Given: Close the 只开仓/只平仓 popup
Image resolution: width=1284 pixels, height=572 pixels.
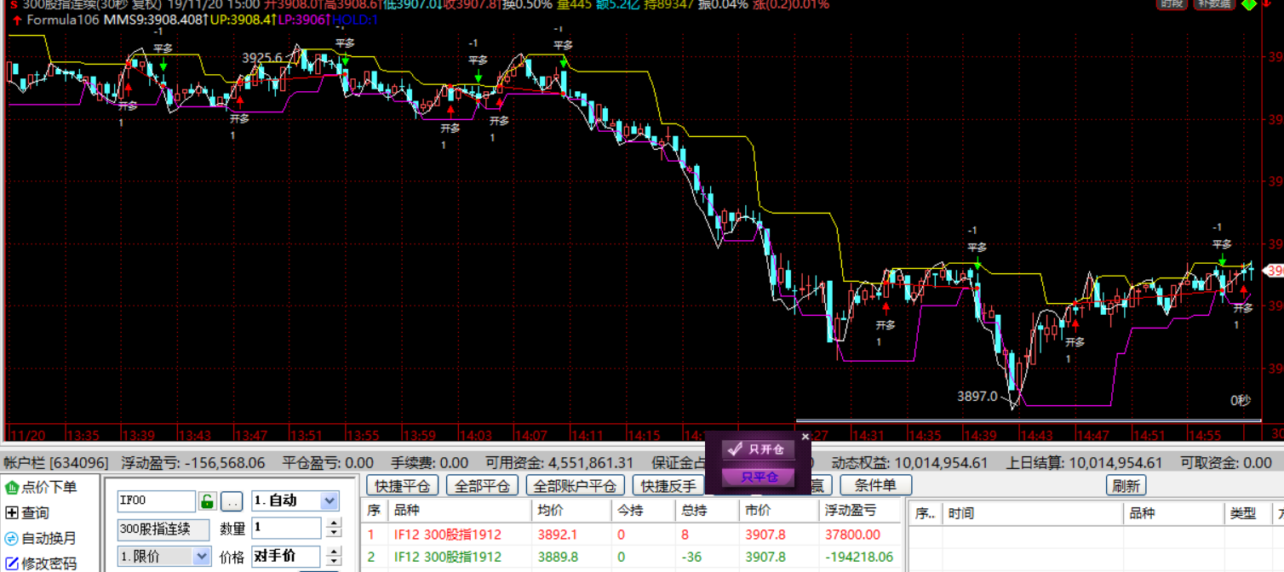Looking at the screenshot, I should pyautogui.click(x=805, y=437).
